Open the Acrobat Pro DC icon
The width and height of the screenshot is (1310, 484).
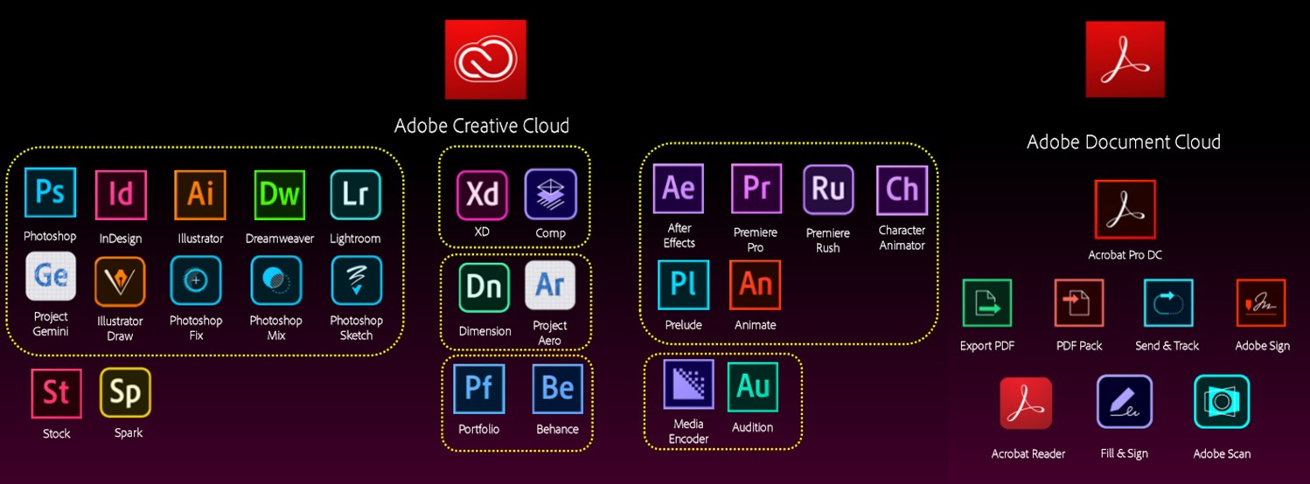[1125, 210]
